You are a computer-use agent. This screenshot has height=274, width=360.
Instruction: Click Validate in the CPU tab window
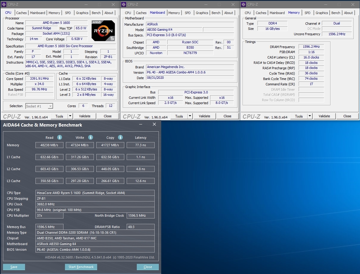click(85, 116)
